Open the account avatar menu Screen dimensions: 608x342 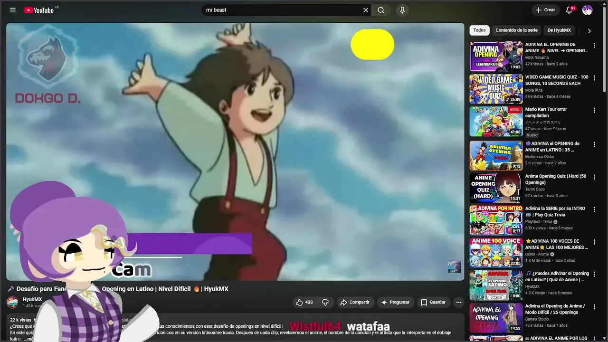(x=588, y=10)
